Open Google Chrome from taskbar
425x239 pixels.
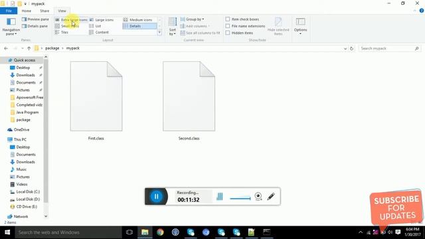click(160, 232)
